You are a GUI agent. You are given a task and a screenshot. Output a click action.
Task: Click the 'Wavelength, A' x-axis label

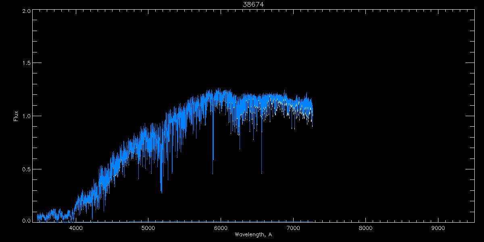[253, 234]
